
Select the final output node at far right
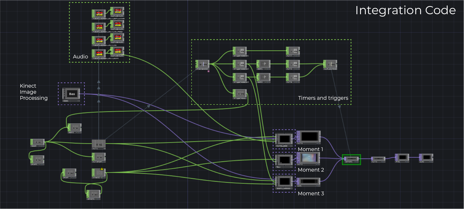(426, 157)
